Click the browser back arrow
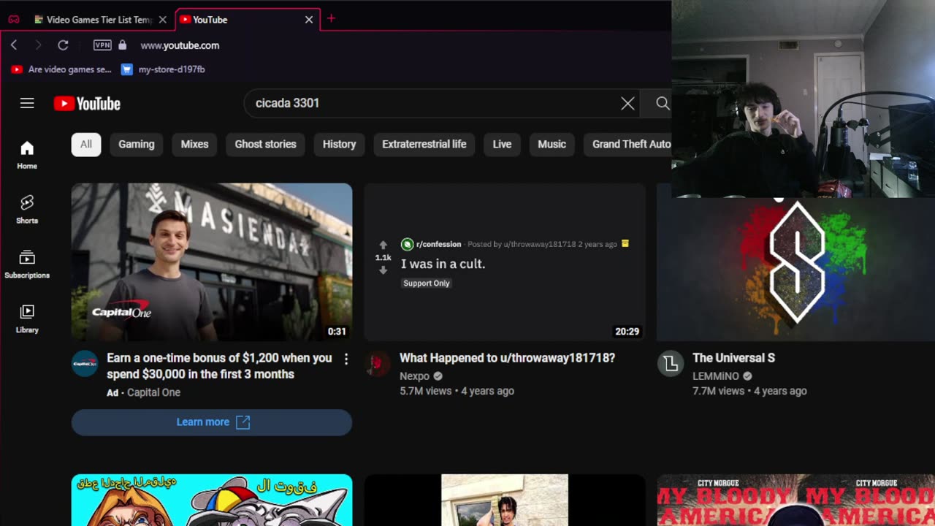The width and height of the screenshot is (935, 526). tap(14, 45)
